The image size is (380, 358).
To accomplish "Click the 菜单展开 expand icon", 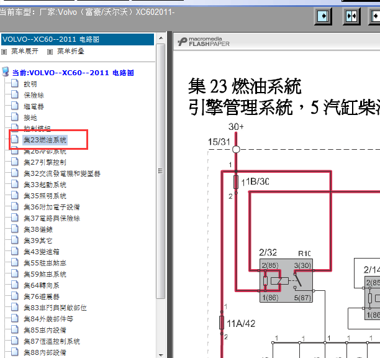I will point(4,52).
